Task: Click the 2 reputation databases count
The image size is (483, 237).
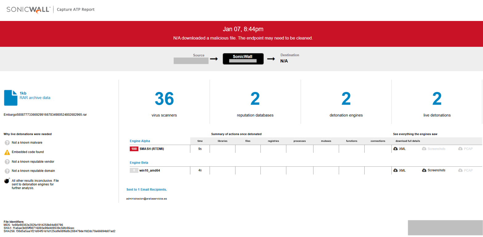Action: [255, 99]
